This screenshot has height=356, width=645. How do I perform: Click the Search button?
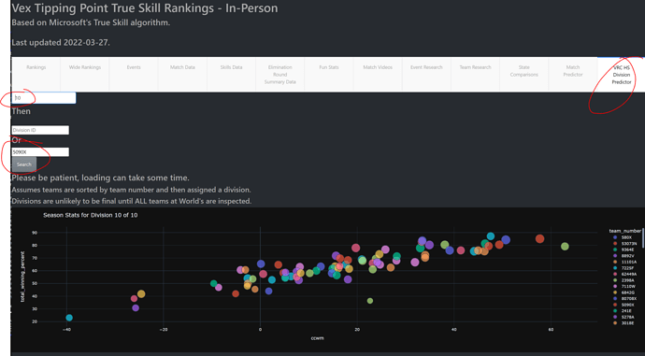click(24, 164)
